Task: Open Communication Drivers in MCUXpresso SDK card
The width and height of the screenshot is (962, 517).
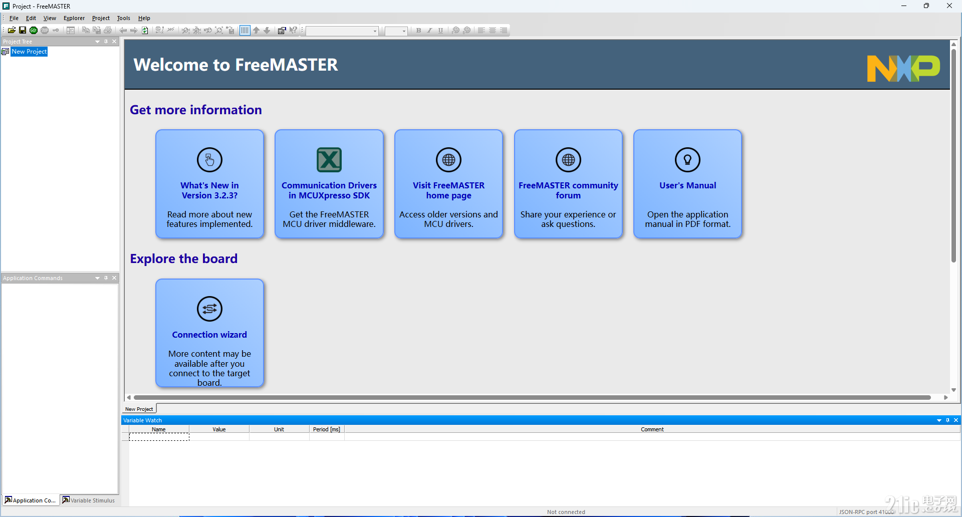Action: coord(329,184)
